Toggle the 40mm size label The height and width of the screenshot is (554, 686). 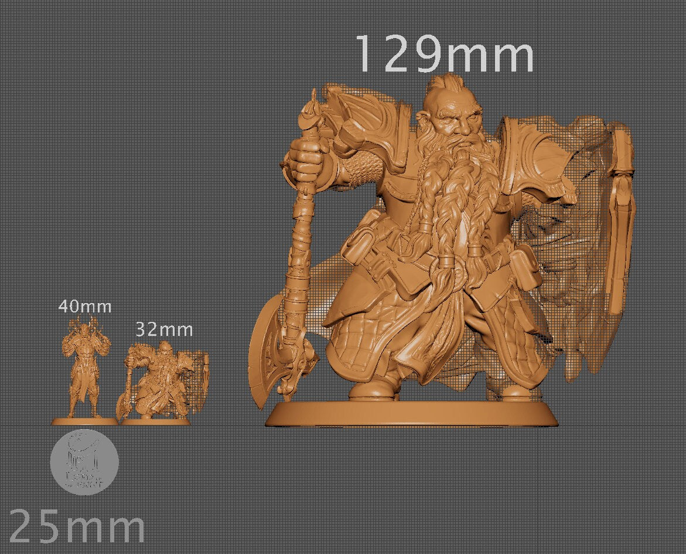[x=85, y=305]
